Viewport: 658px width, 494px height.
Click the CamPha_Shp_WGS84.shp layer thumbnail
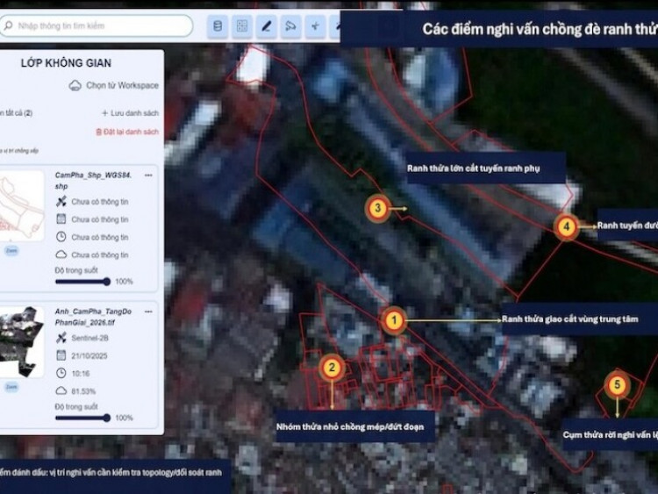point(21,205)
